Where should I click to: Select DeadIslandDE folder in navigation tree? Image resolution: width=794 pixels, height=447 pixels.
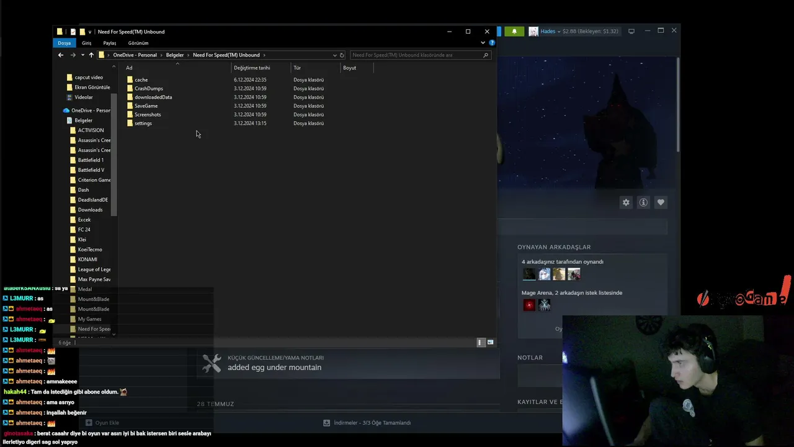point(92,200)
